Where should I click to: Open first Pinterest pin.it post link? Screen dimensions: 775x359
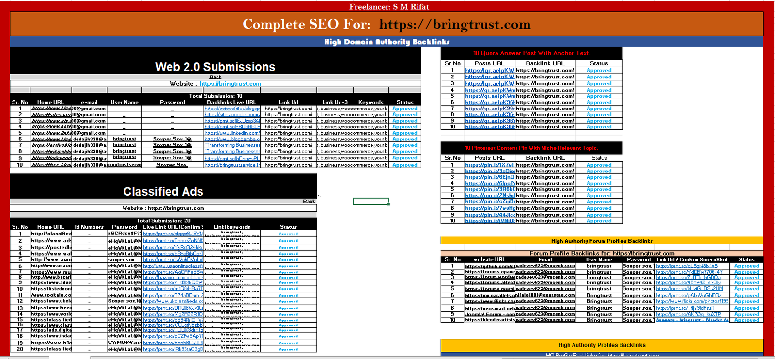click(x=489, y=165)
